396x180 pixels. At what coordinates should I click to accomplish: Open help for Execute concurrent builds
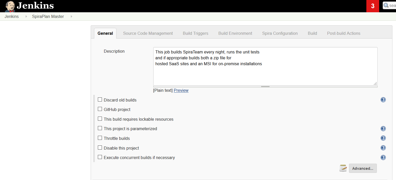383,157
